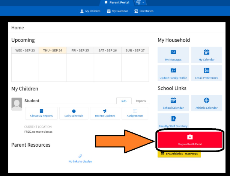Click the Recent Updates megaphone icon

pyautogui.click(x=105, y=111)
